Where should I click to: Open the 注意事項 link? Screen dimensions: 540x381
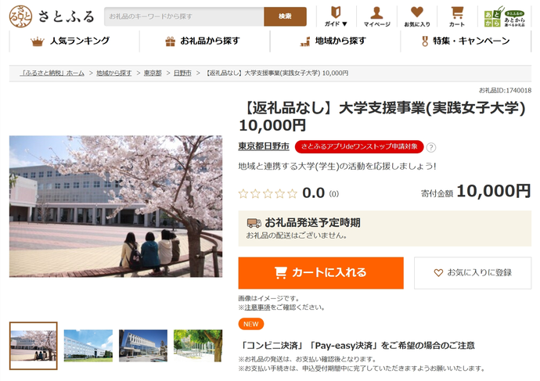click(257, 307)
